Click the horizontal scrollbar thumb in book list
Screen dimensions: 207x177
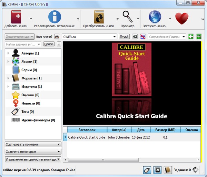(103, 160)
